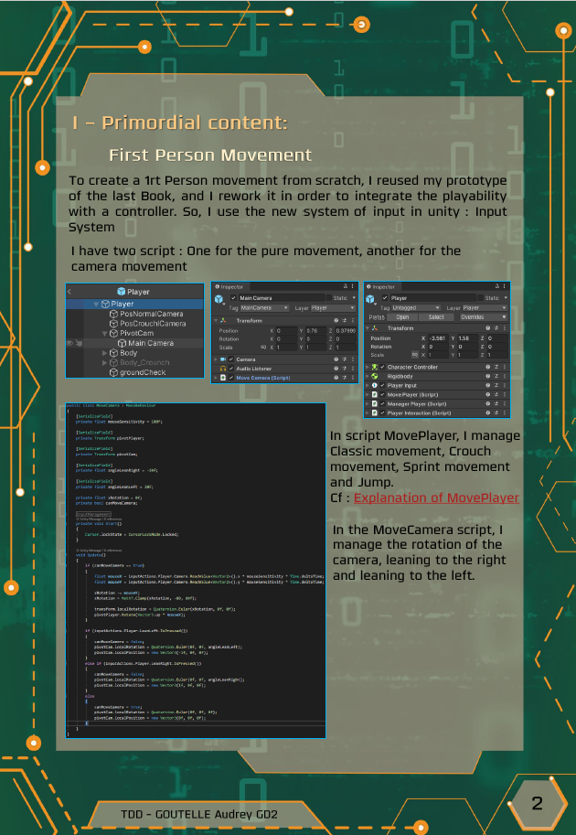Click the cube icon beside Main Camera in the hierarchy

pyautogui.click(x=122, y=344)
